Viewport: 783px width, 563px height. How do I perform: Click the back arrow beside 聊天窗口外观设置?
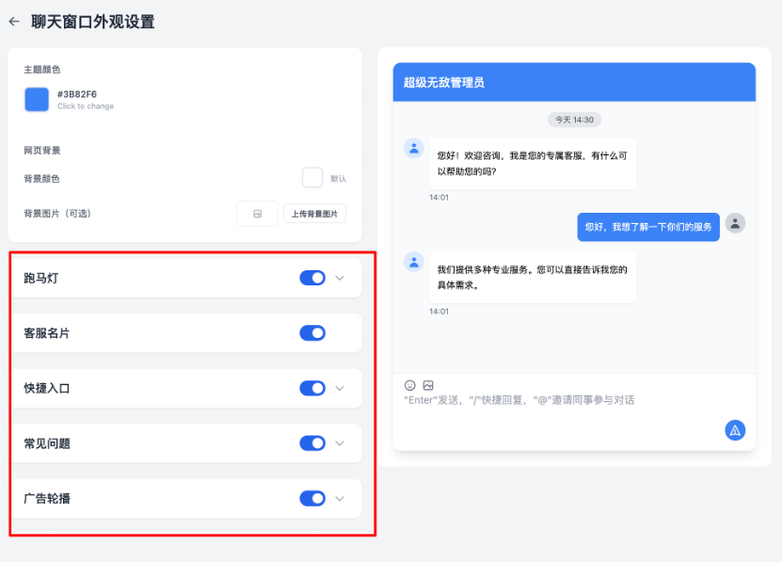[x=13, y=21]
